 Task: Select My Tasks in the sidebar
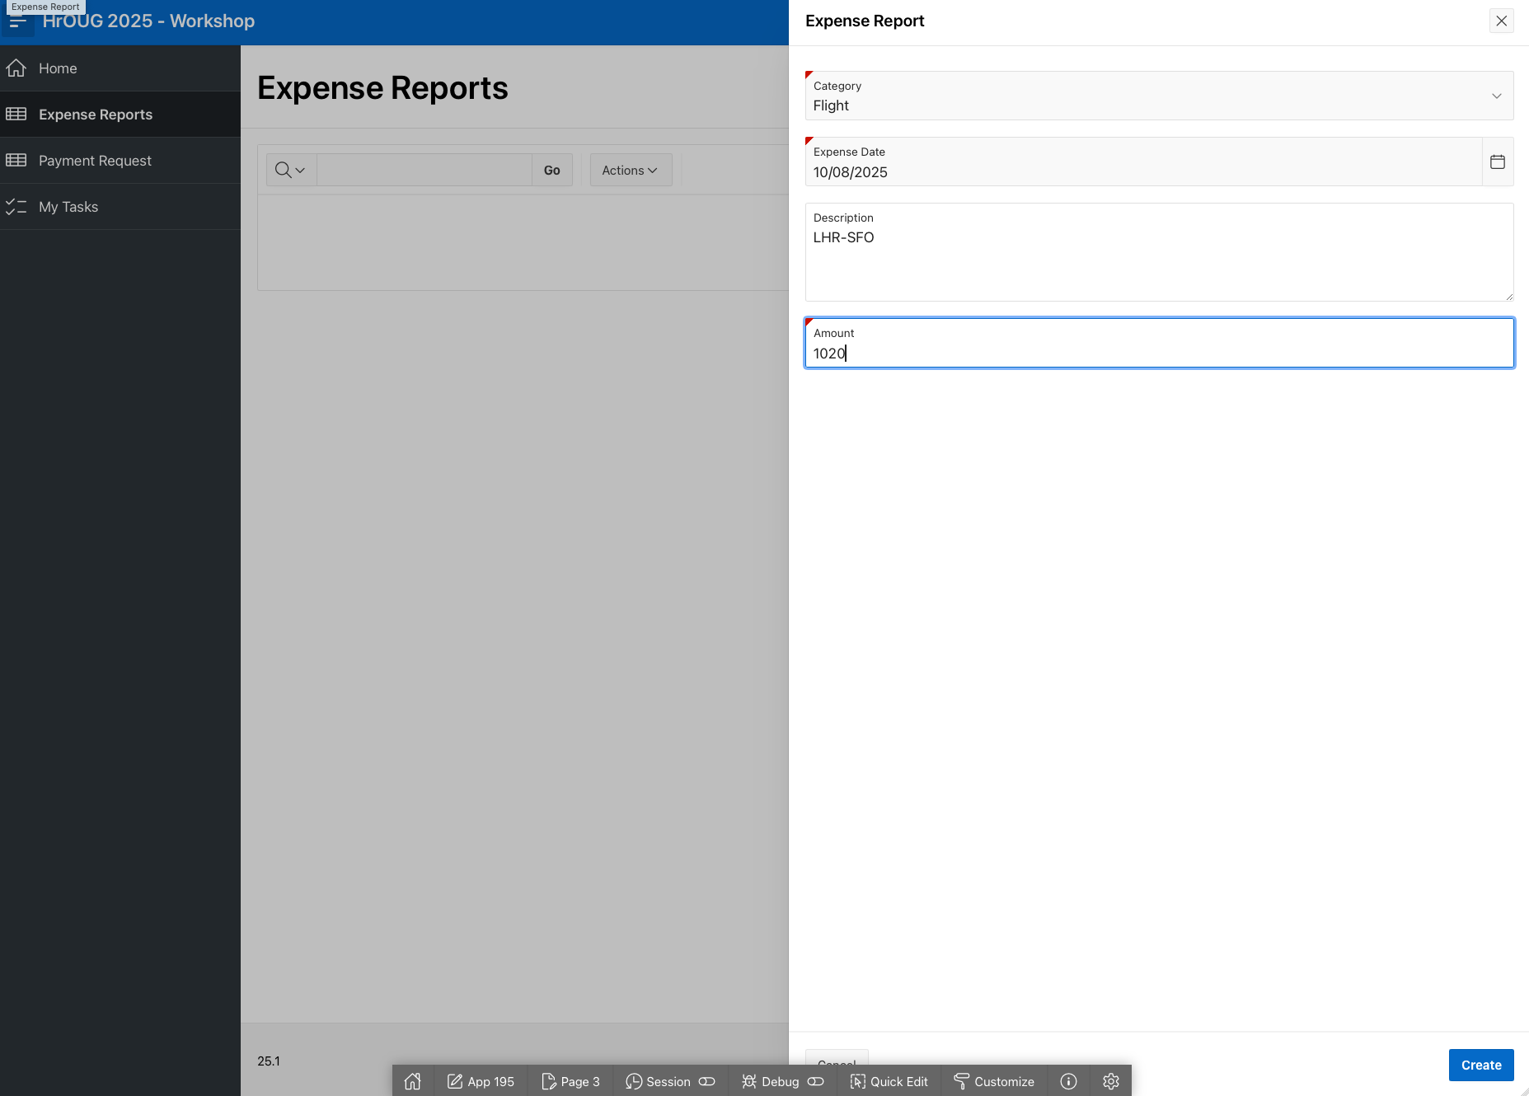(68, 206)
